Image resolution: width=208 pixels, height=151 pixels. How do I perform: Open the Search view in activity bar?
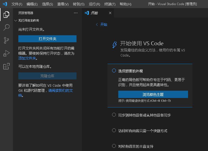6,27
